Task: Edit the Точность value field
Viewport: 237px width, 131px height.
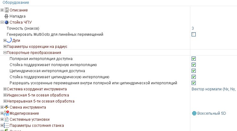Action: coord(193,28)
